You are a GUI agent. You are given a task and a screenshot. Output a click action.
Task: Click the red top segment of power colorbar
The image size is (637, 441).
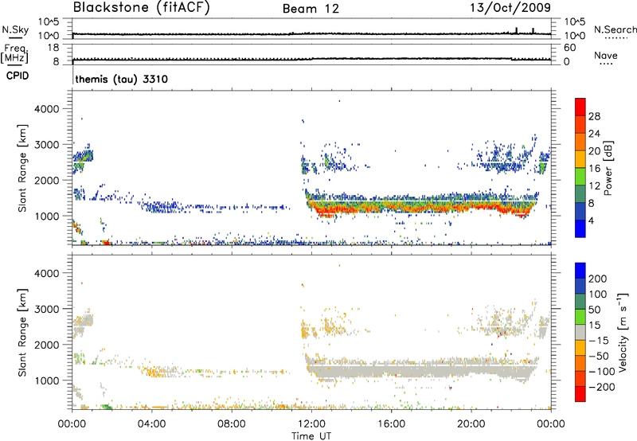[580, 107]
